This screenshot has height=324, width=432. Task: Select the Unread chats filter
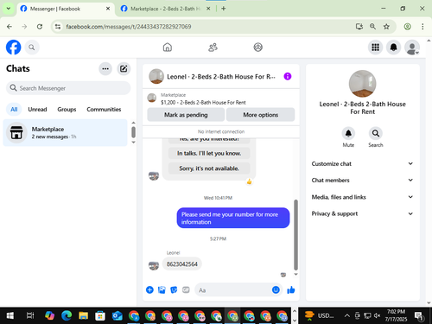click(37, 110)
